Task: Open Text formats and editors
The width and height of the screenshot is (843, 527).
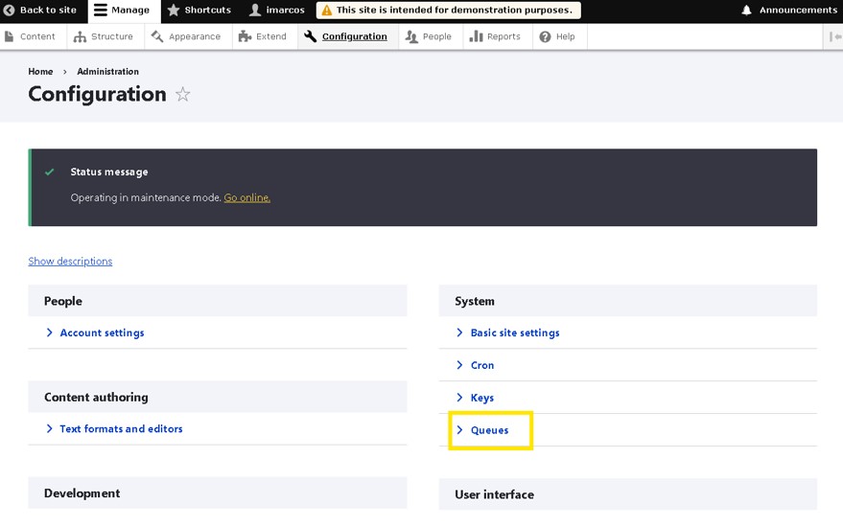Action: click(x=121, y=429)
